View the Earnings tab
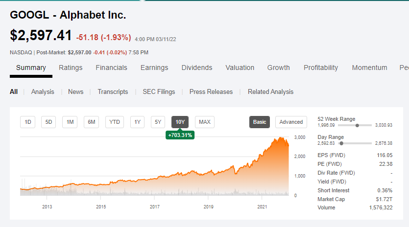This screenshot has height=227, width=409. [x=154, y=68]
